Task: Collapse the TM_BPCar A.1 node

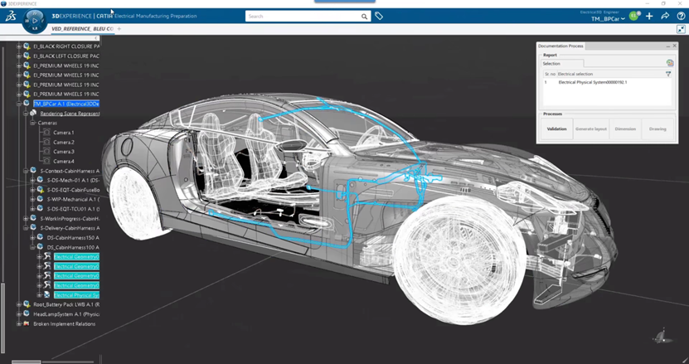Action: click(x=19, y=104)
